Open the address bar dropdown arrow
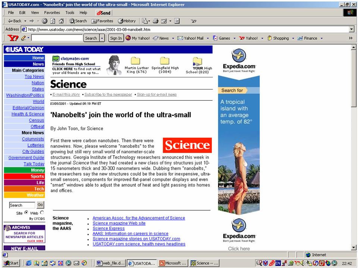 pyautogui.click(x=352, y=29)
